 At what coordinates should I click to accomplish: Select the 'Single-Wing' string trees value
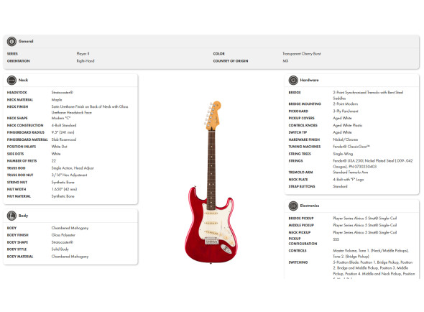tap(343, 154)
